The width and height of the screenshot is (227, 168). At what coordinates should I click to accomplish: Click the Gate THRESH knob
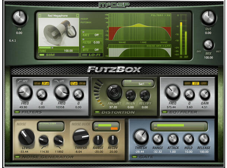pos(141,137)
